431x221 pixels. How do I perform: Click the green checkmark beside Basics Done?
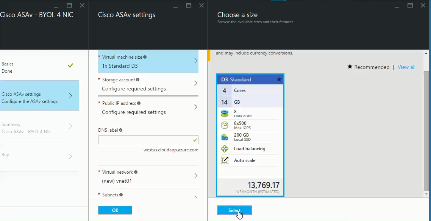tap(70, 65)
